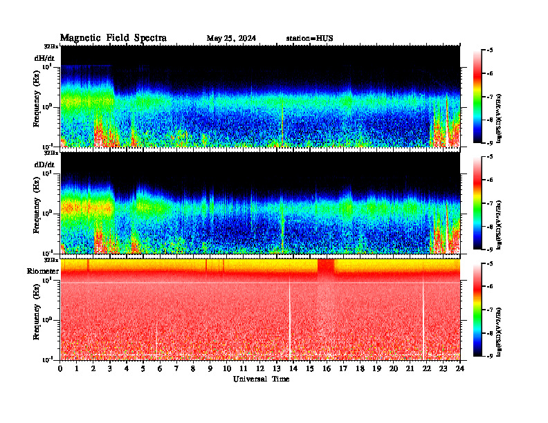
Task: Click the "32Hz" label atop the dD/dt panel
Action: coord(51,153)
